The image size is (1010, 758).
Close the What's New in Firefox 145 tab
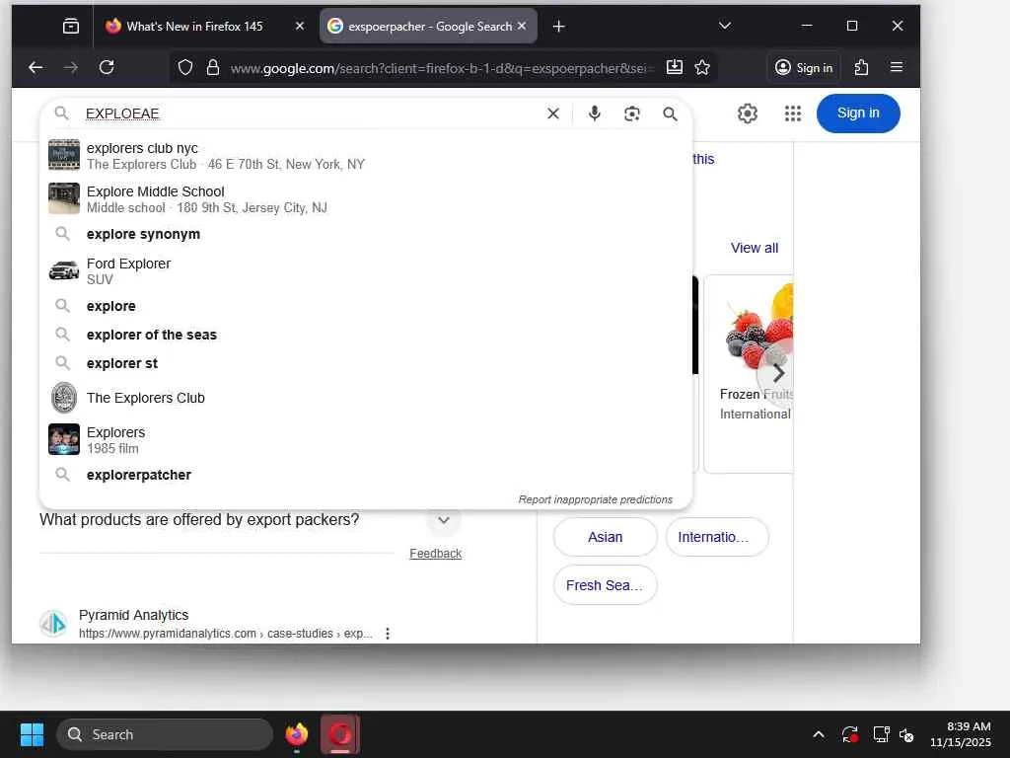[x=300, y=27]
